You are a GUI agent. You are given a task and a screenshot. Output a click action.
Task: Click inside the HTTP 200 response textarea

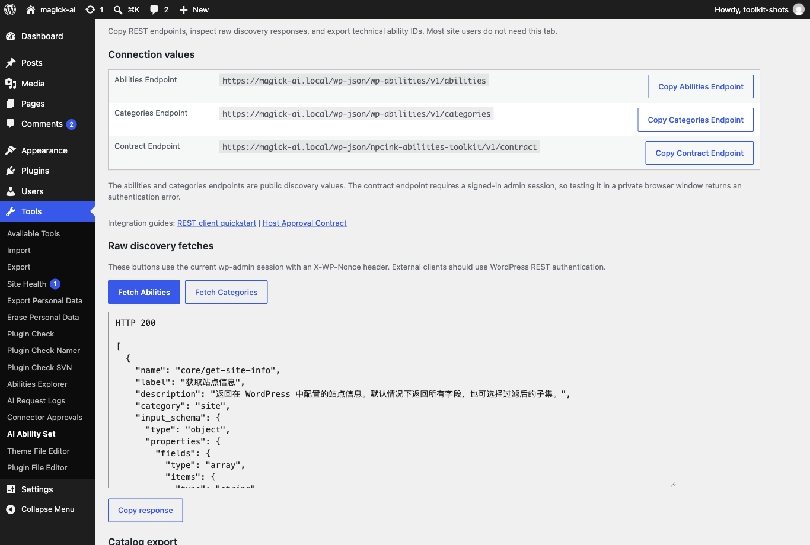[x=393, y=400]
